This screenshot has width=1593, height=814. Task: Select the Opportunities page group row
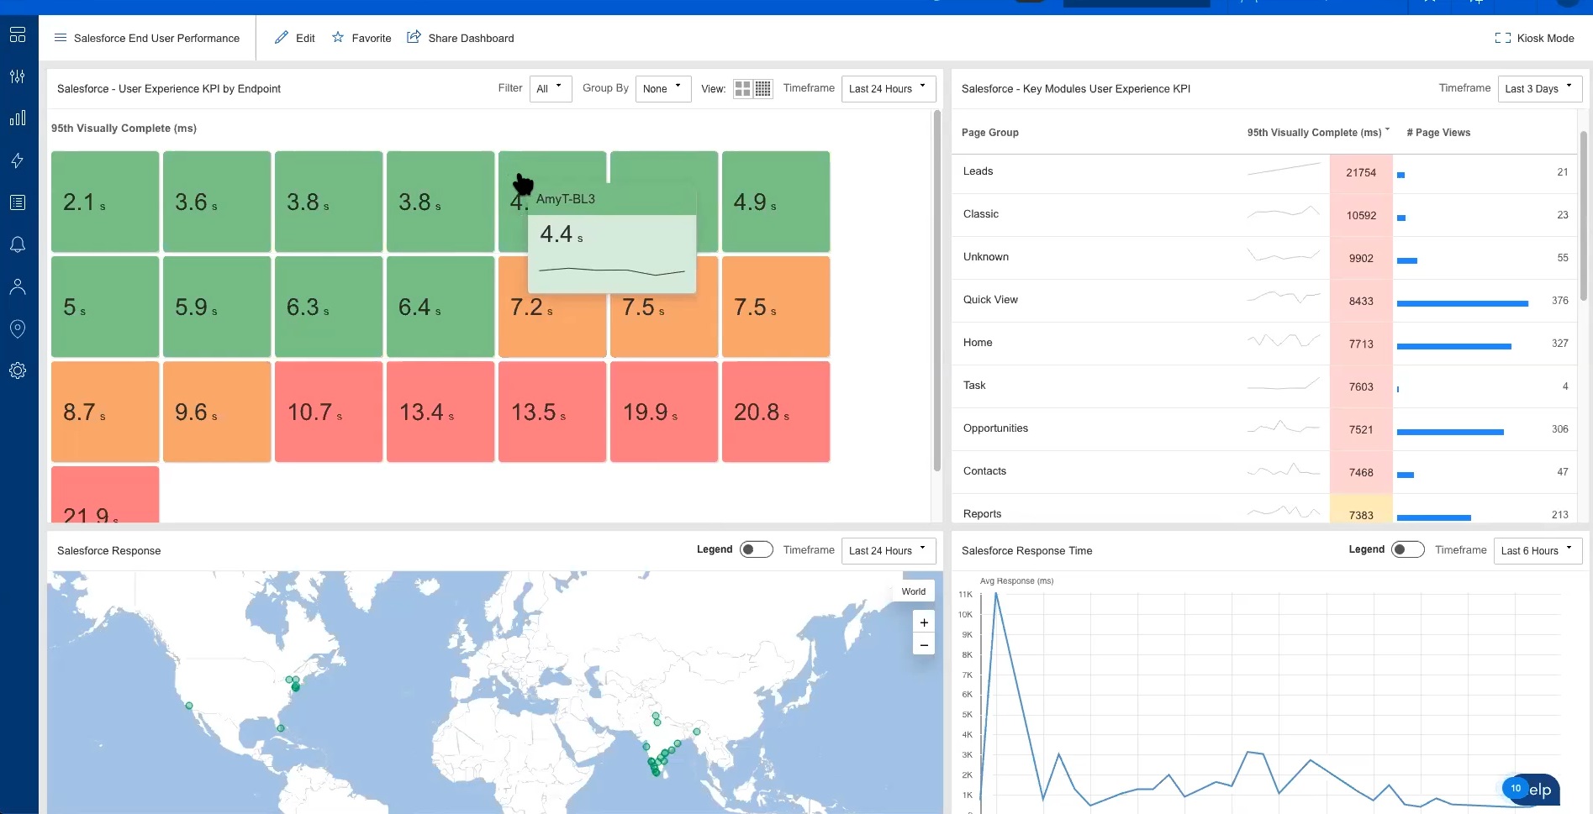pos(1264,429)
